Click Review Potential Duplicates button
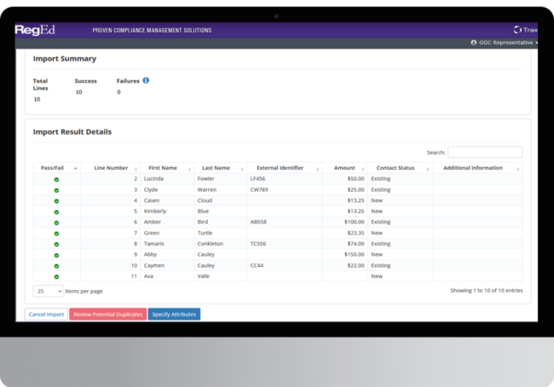Screen dimensions: 554x387 tap(107, 315)
